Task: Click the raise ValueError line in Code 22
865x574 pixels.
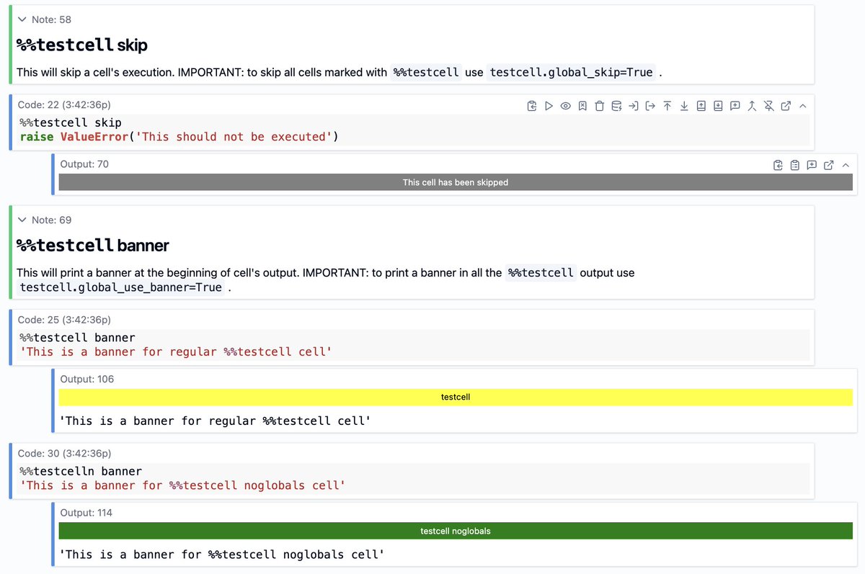Action: (x=179, y=137)
